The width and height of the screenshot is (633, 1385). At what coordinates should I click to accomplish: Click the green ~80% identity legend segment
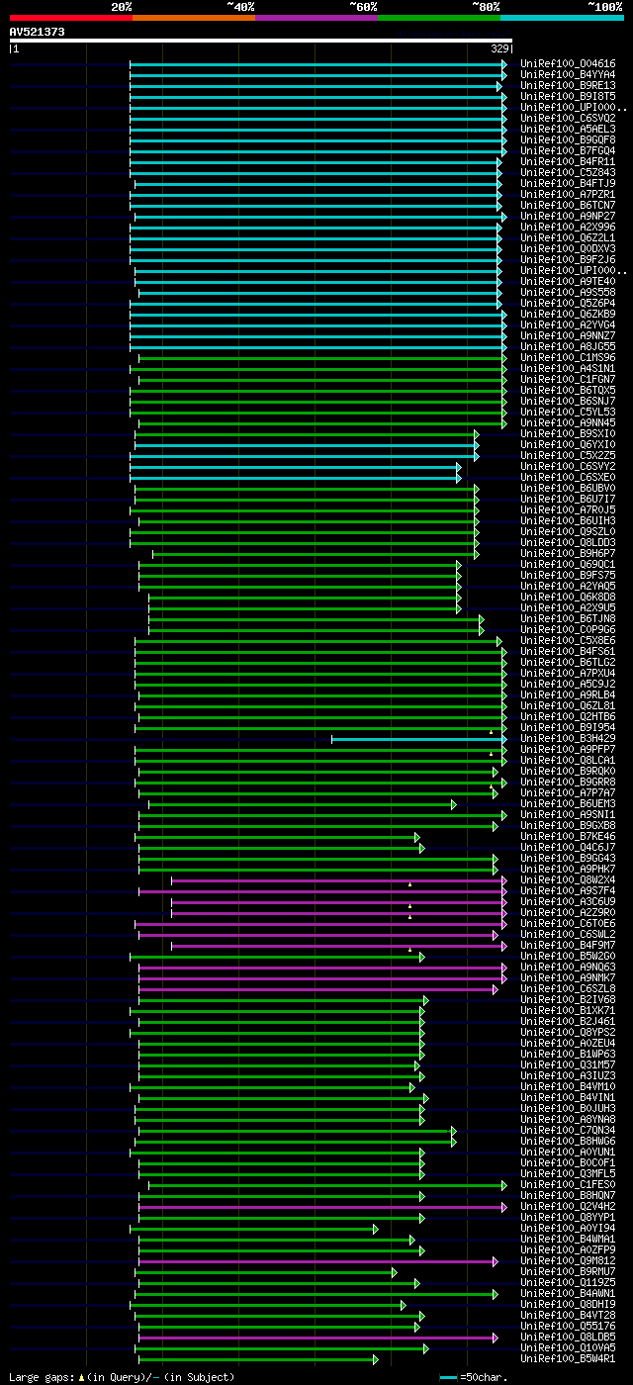[438, 18]
